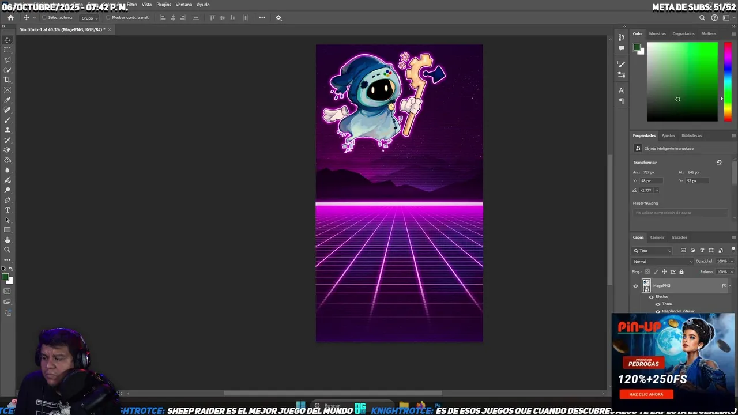Select the Horizontal Type tool
The image size is (738, 415).
coord(7,210)
